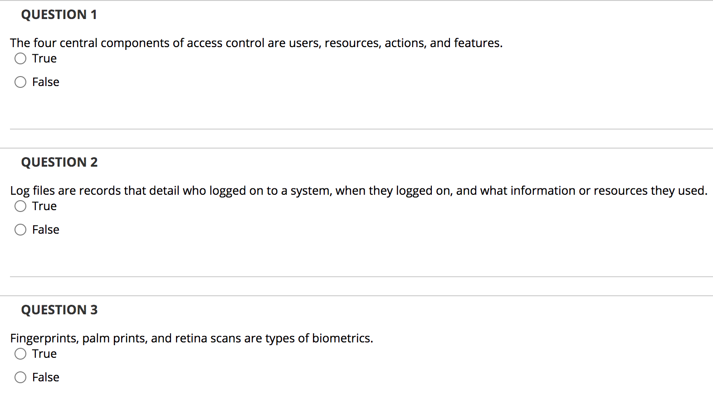Choose False radio circle for Question 2
Screen dimensions: 713x404
20,230
